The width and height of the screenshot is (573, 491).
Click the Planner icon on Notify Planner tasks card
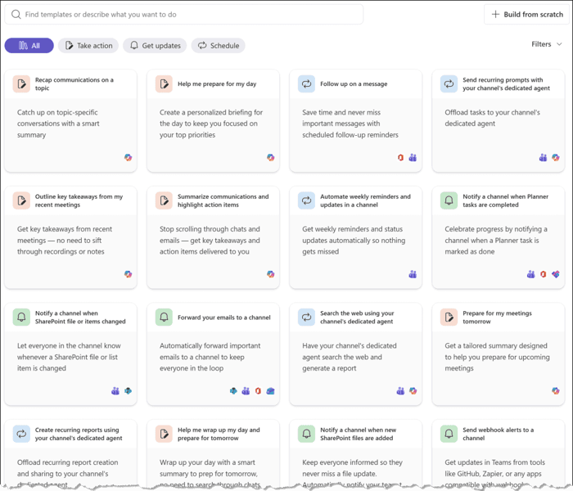pos(556,274)
